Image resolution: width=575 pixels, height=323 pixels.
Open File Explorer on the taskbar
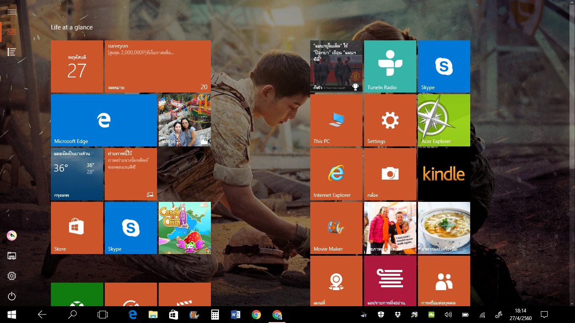pos(153,315)
